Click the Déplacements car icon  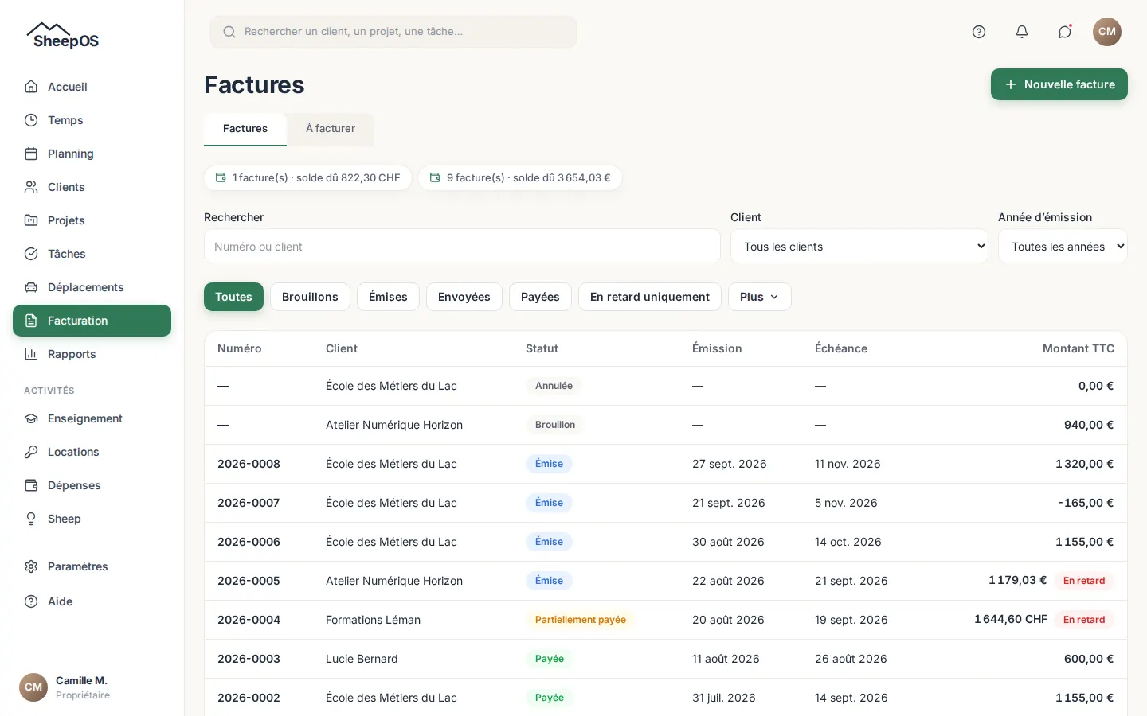31,287
